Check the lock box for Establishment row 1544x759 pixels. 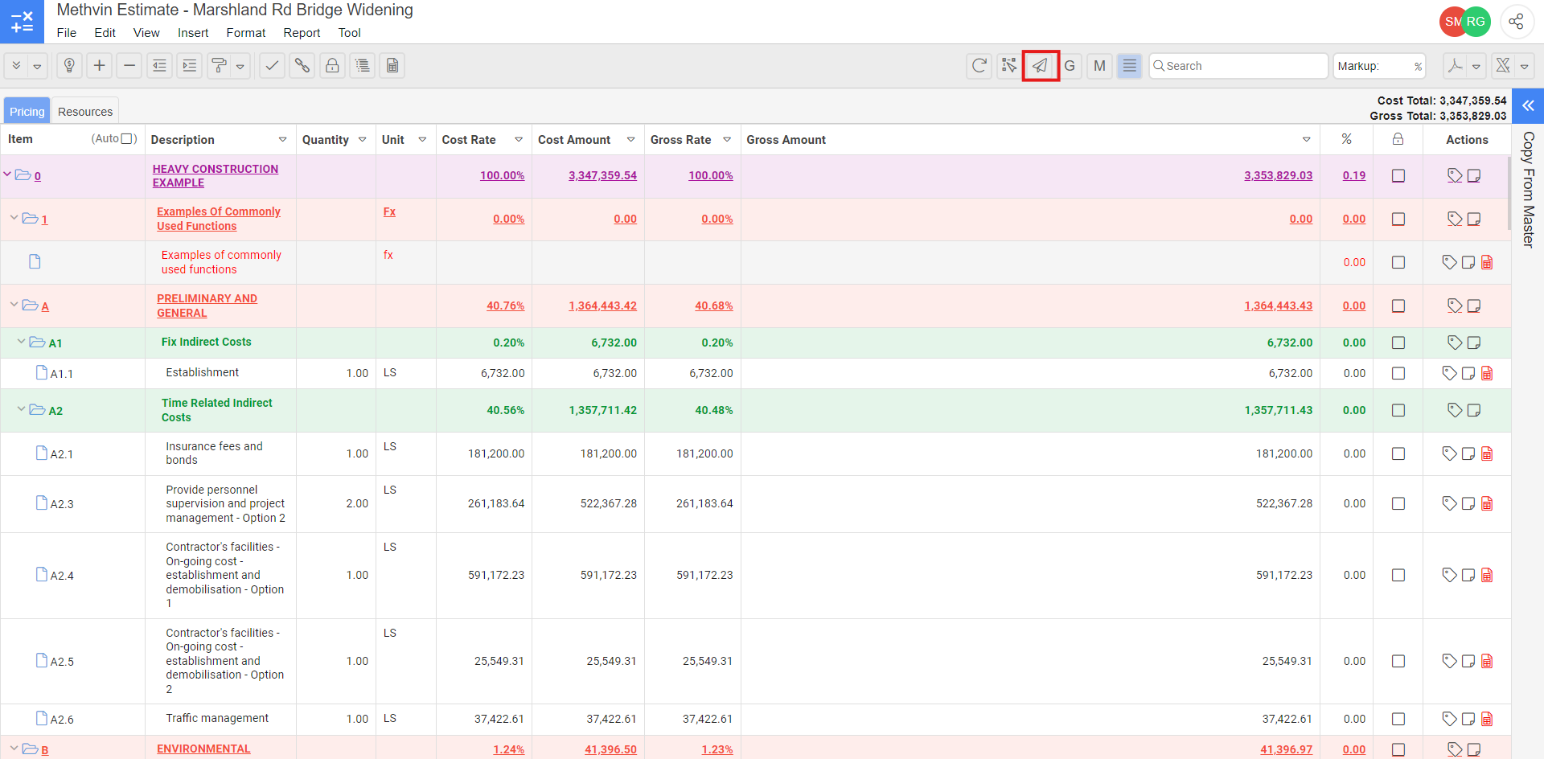(1398, 374)
